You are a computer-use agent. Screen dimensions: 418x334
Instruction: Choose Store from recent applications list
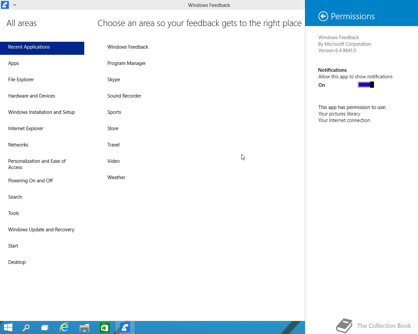coord(113,129)
